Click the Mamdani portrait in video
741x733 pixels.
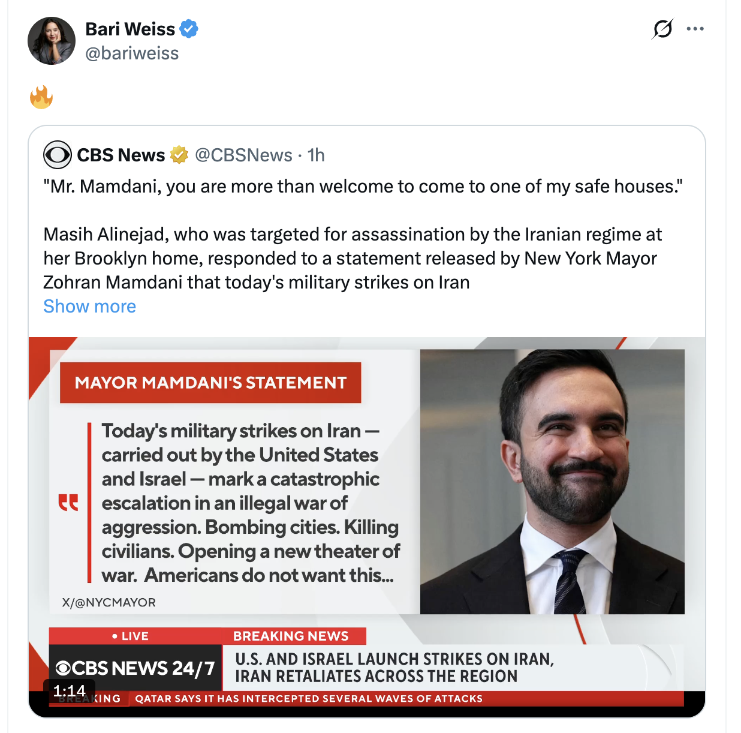[x=552, y=481]
